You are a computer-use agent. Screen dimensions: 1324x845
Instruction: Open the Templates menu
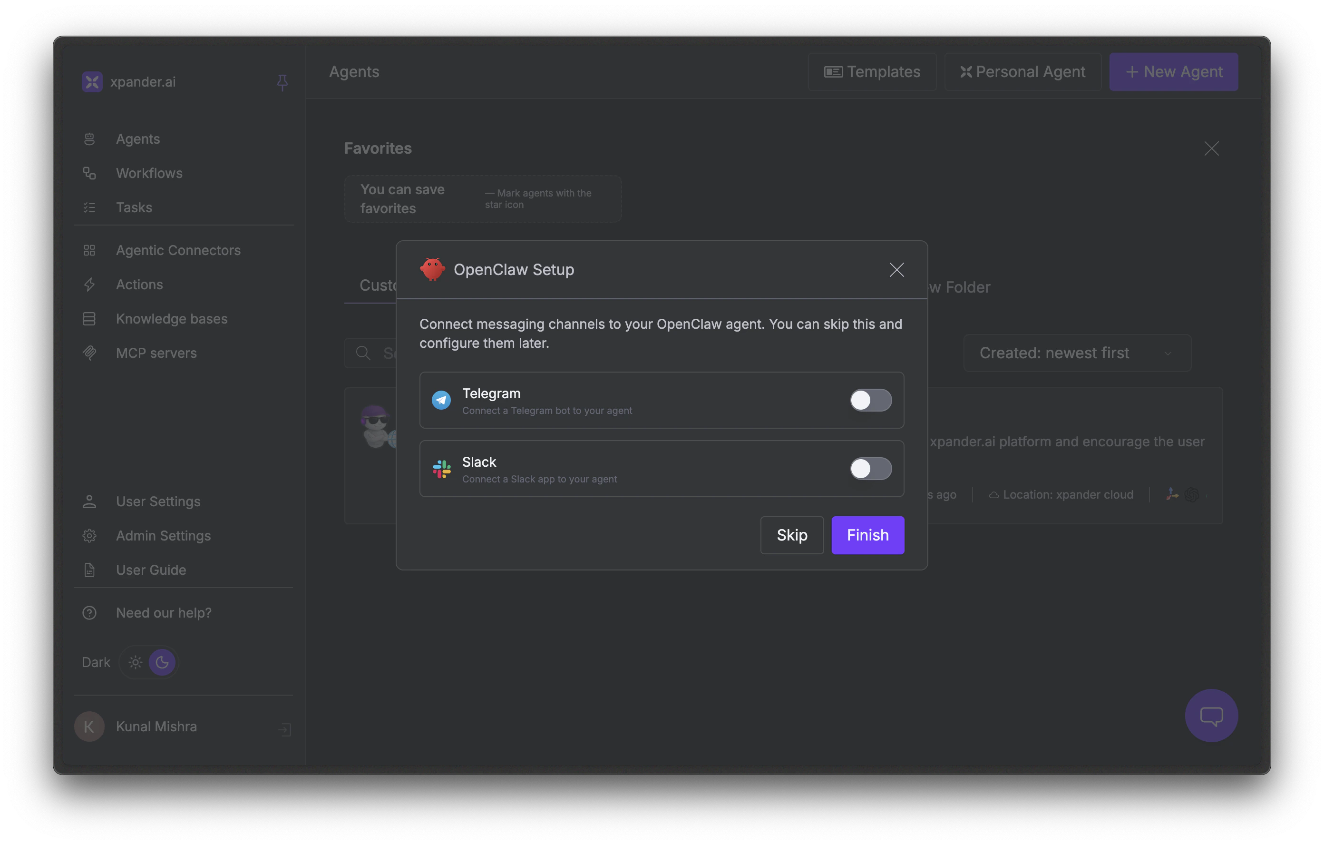[872, 71]
